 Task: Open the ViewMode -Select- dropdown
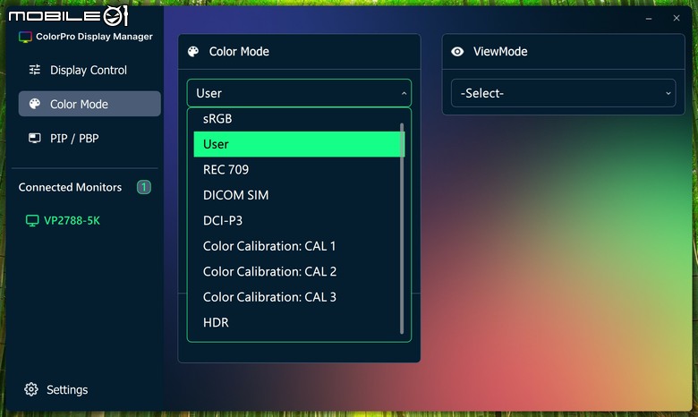(563, 93)
